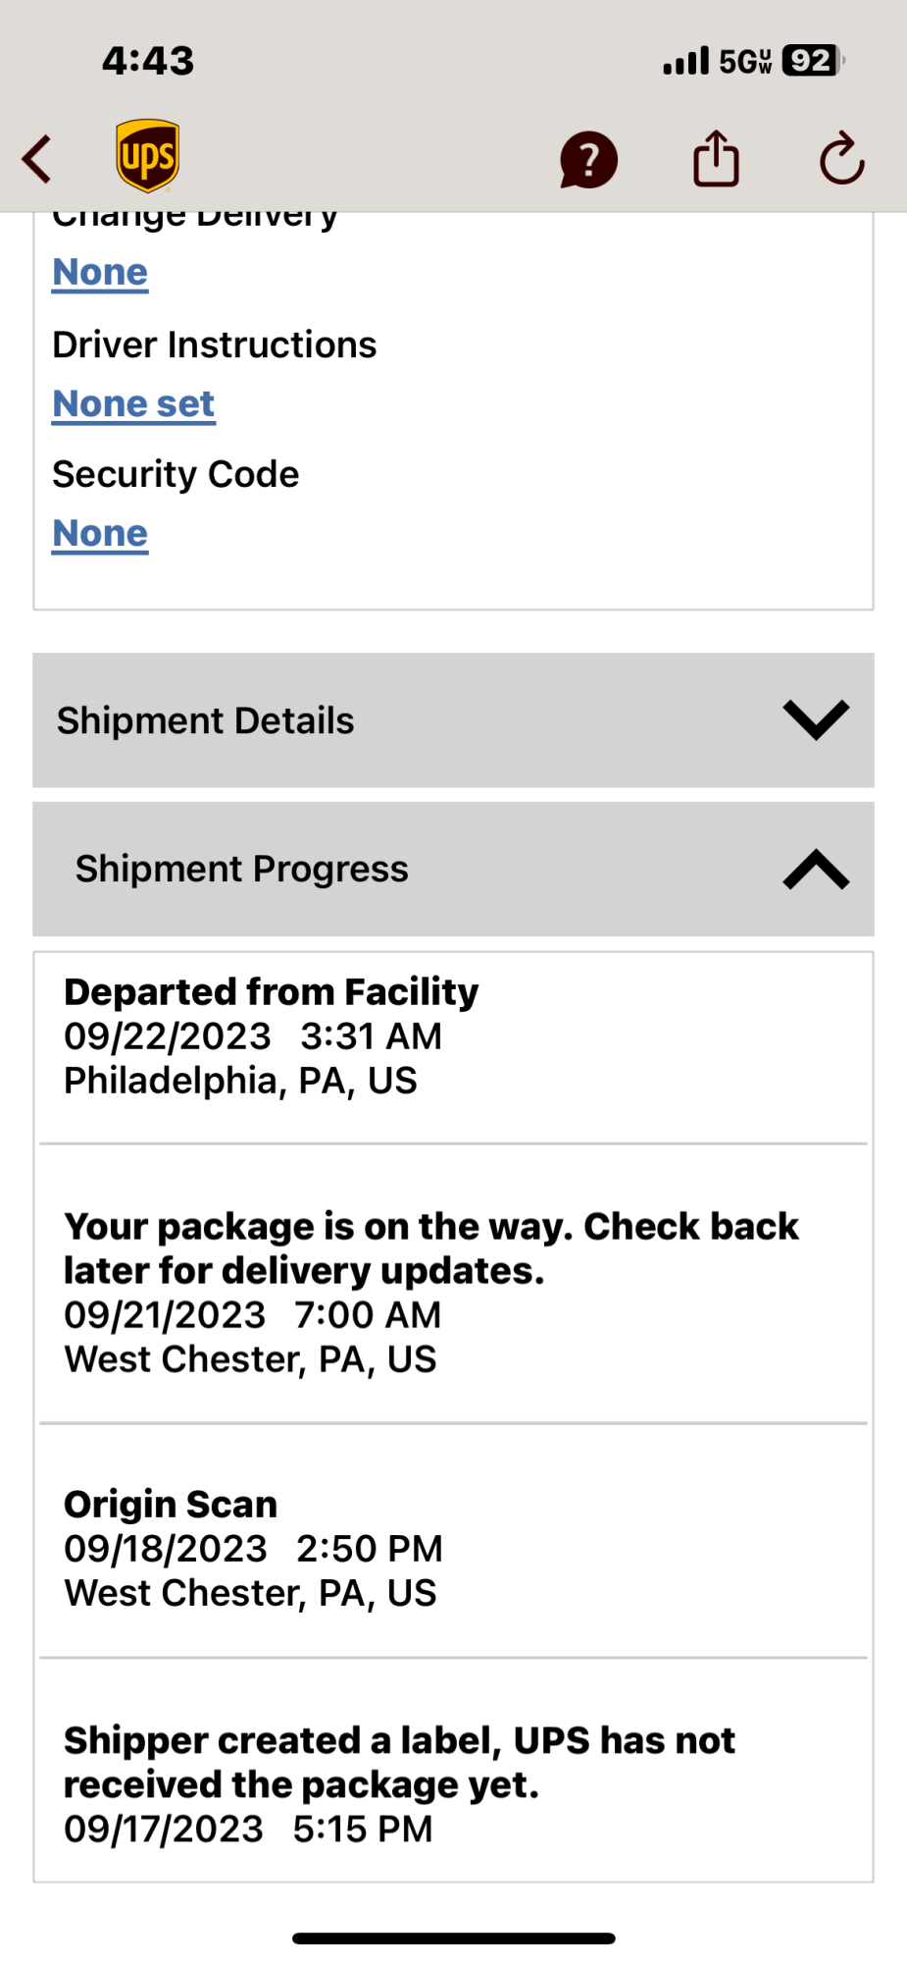Tap the Shipment Progress section header

click(x=242, y=870)
